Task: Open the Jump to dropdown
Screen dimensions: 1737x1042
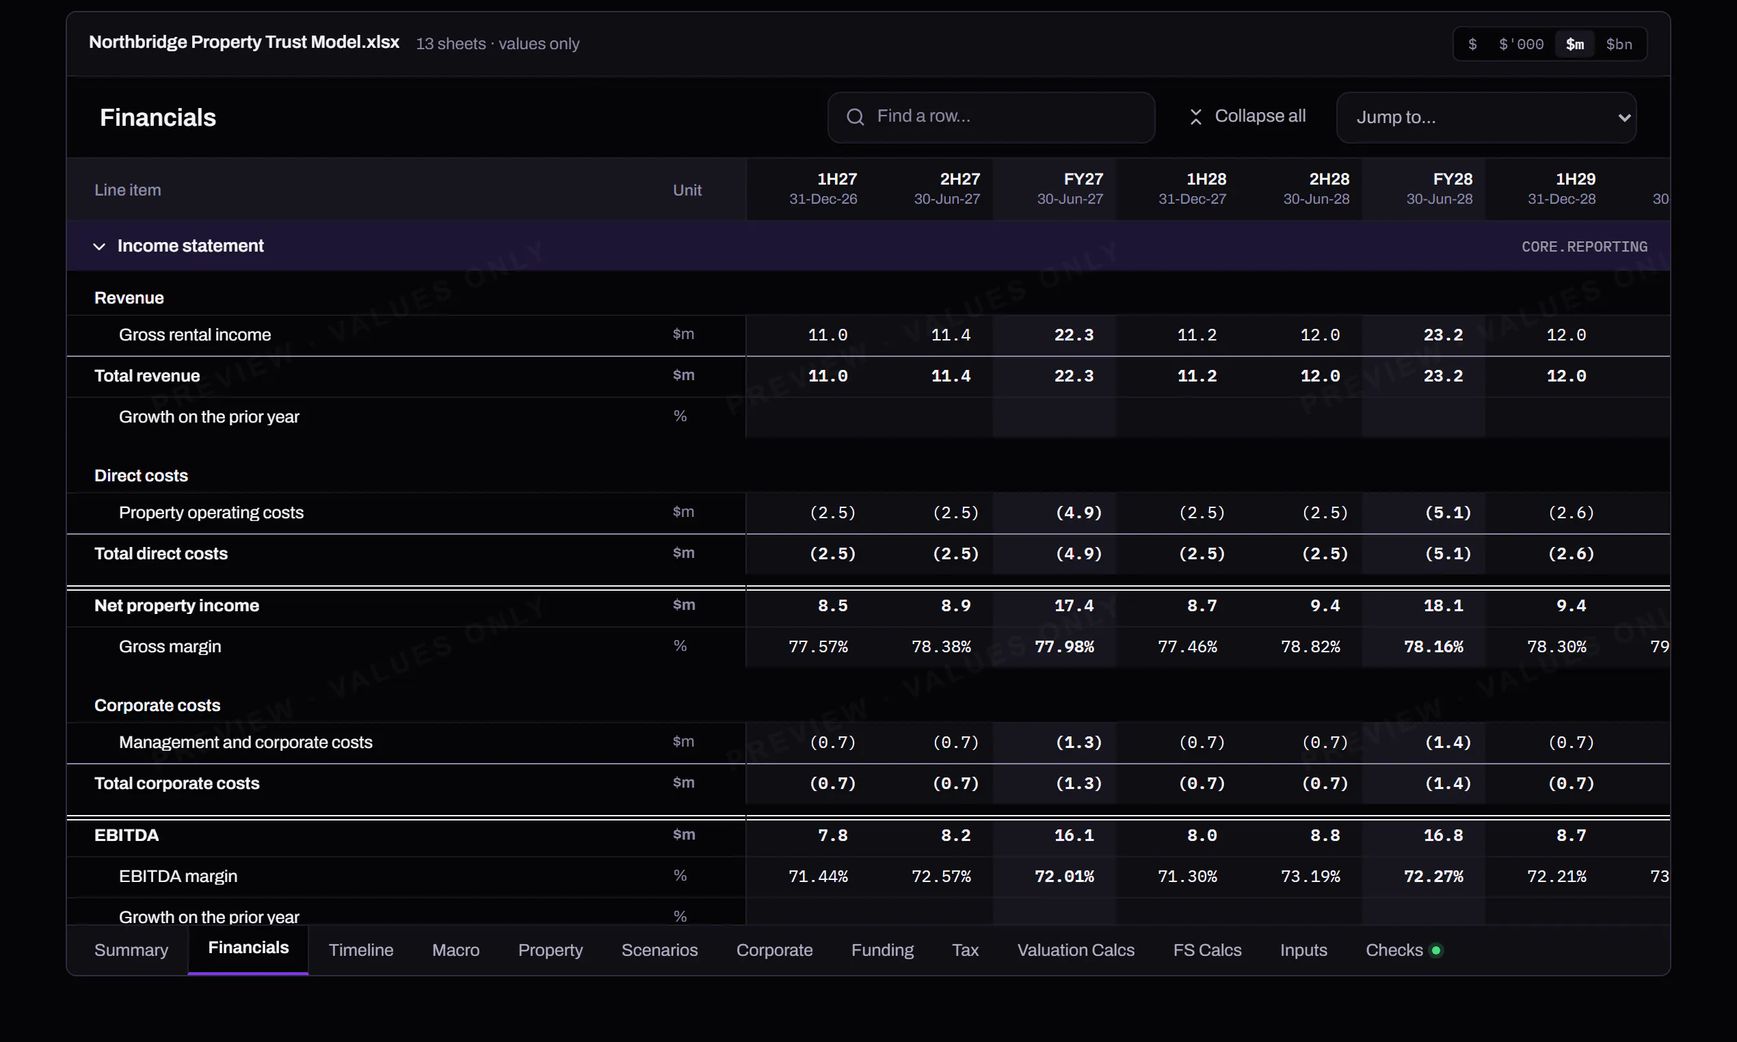Action: coord(1486,118)
